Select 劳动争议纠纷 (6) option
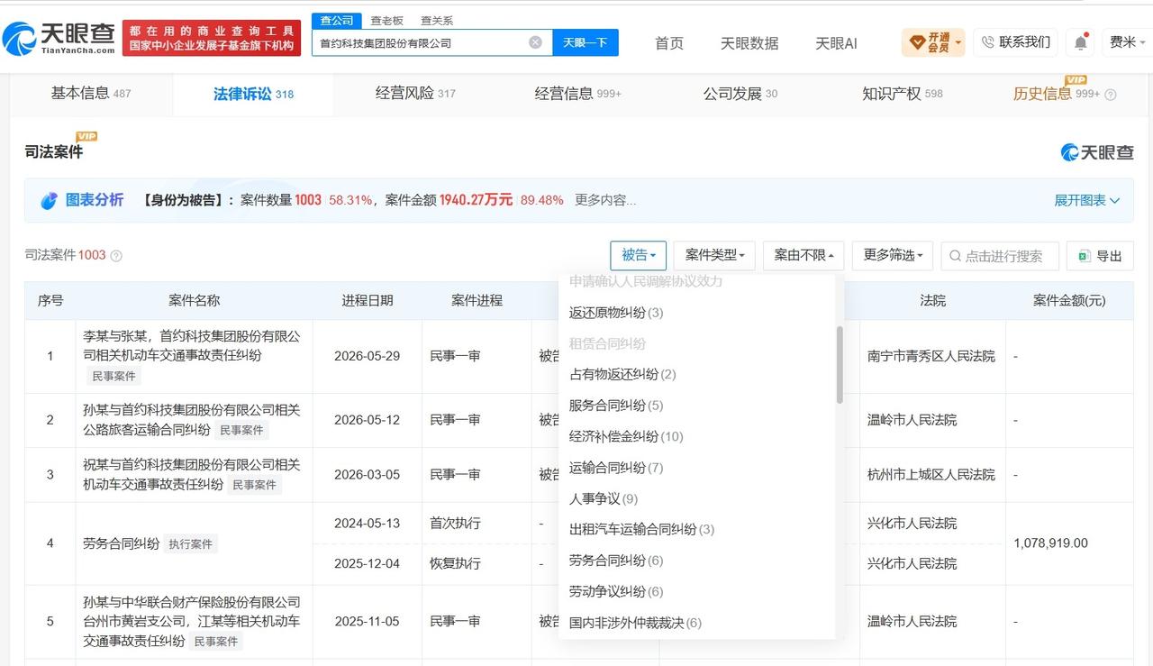The height and width of the screenshot is (666, 1153). click(x=616, y=591)
